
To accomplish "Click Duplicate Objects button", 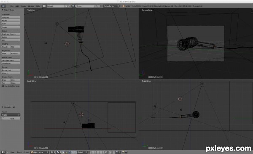I will click(x=11, y=34).
